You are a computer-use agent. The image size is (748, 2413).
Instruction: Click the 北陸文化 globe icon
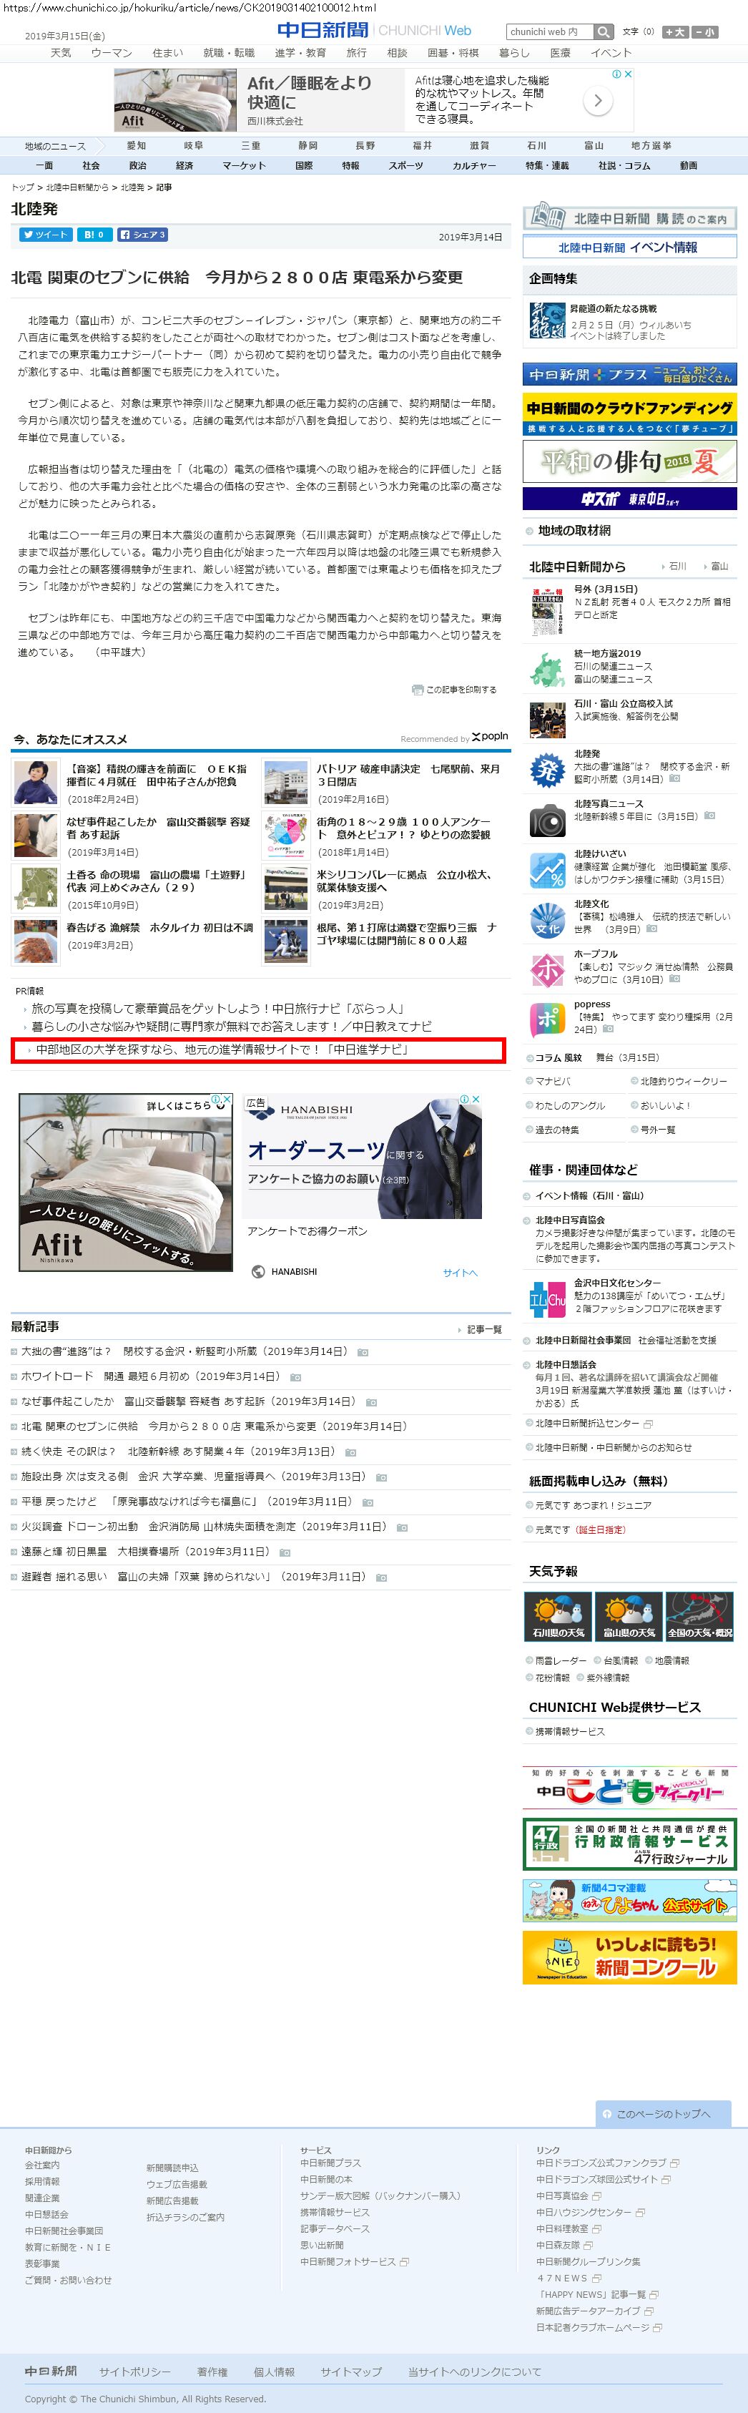coord(547,921)
